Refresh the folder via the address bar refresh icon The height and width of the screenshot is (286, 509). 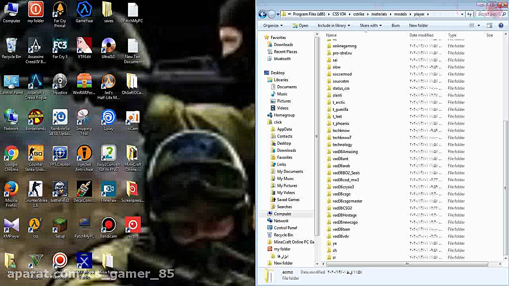pyautogui.click(x=470, y=14)
